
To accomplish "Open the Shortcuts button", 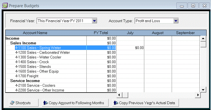I will tap(24, 103).
